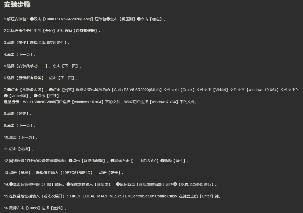The image size is (303, 213).
Task: Click circled 4 before 点击【打开】
Action: click(x=35, y=96)
